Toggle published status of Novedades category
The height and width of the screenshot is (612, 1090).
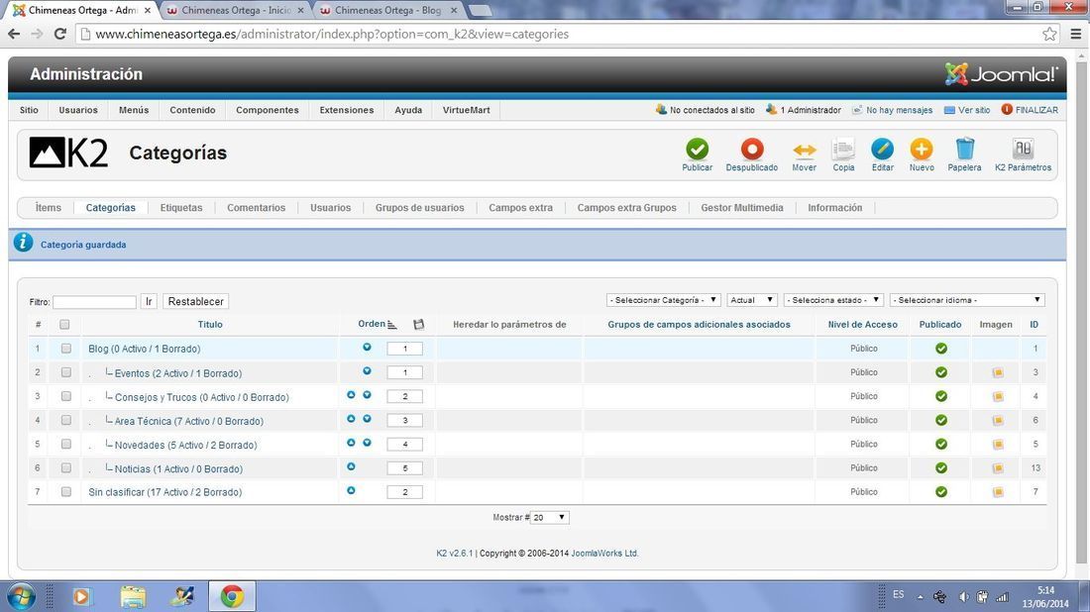[x=941, y=444]
